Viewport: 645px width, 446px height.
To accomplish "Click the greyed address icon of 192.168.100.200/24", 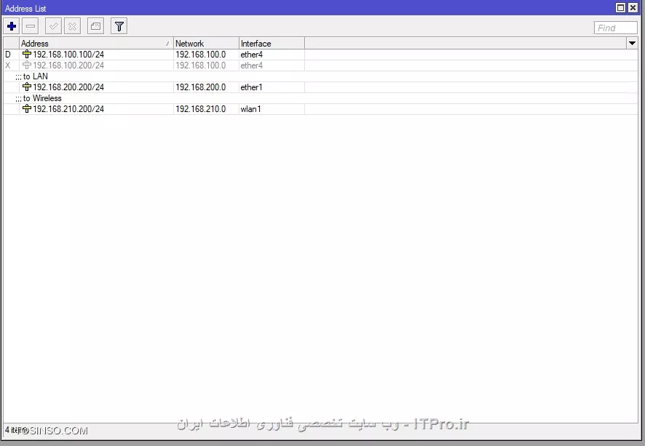I will tap(27, 65).
